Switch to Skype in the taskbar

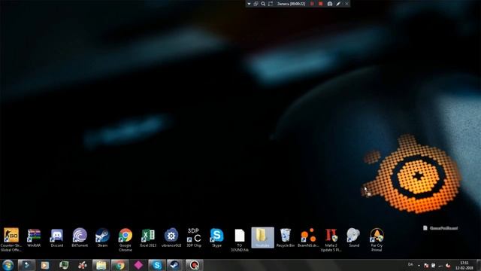tap(157, 265)
